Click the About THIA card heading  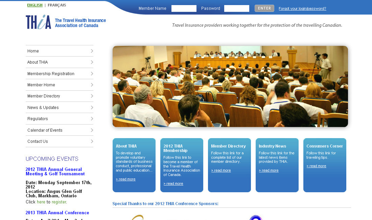point(126,146)
